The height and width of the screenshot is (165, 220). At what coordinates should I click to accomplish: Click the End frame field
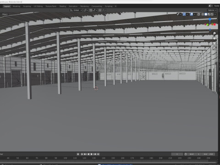coord(208,154)
